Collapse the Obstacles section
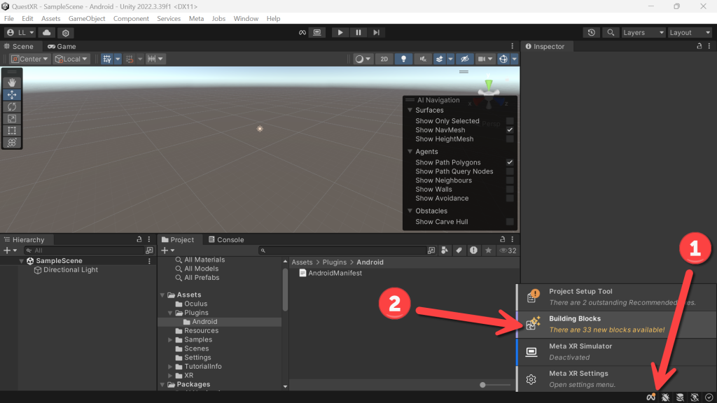 click(410, 211)
